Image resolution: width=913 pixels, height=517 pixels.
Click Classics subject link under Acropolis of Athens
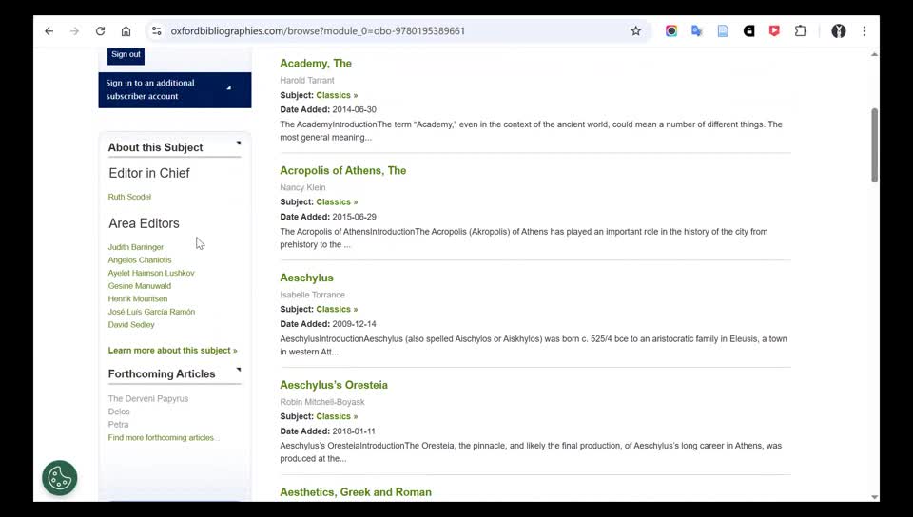(x=337, y=201)
